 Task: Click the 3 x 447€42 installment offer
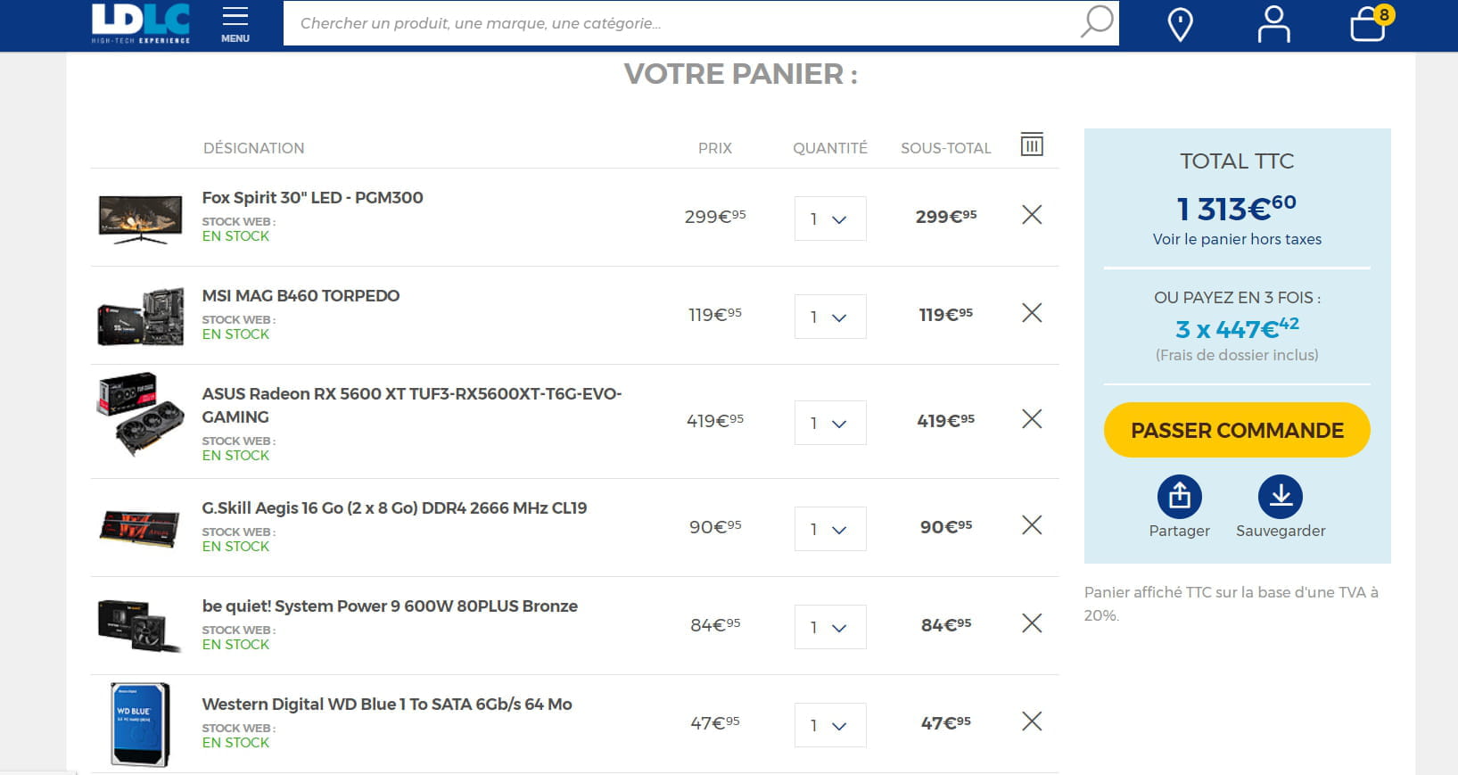pos(1237,328)
